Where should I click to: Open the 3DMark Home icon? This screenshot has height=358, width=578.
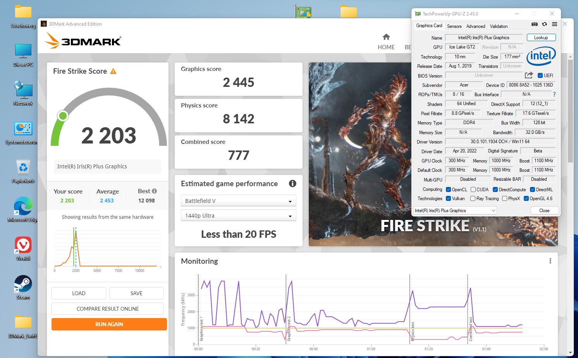pyautogui.click(x=386, y=37)
